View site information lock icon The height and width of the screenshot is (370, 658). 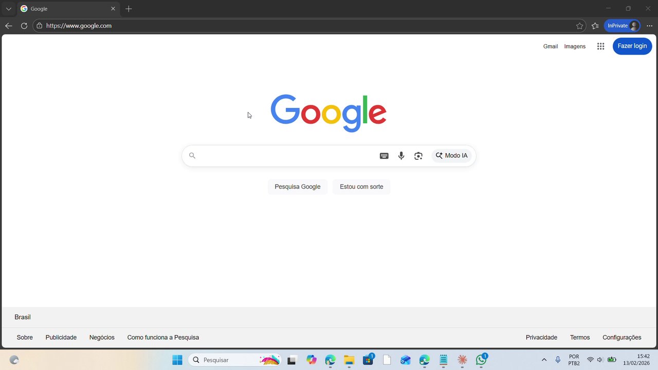click(x=40, y=26)
